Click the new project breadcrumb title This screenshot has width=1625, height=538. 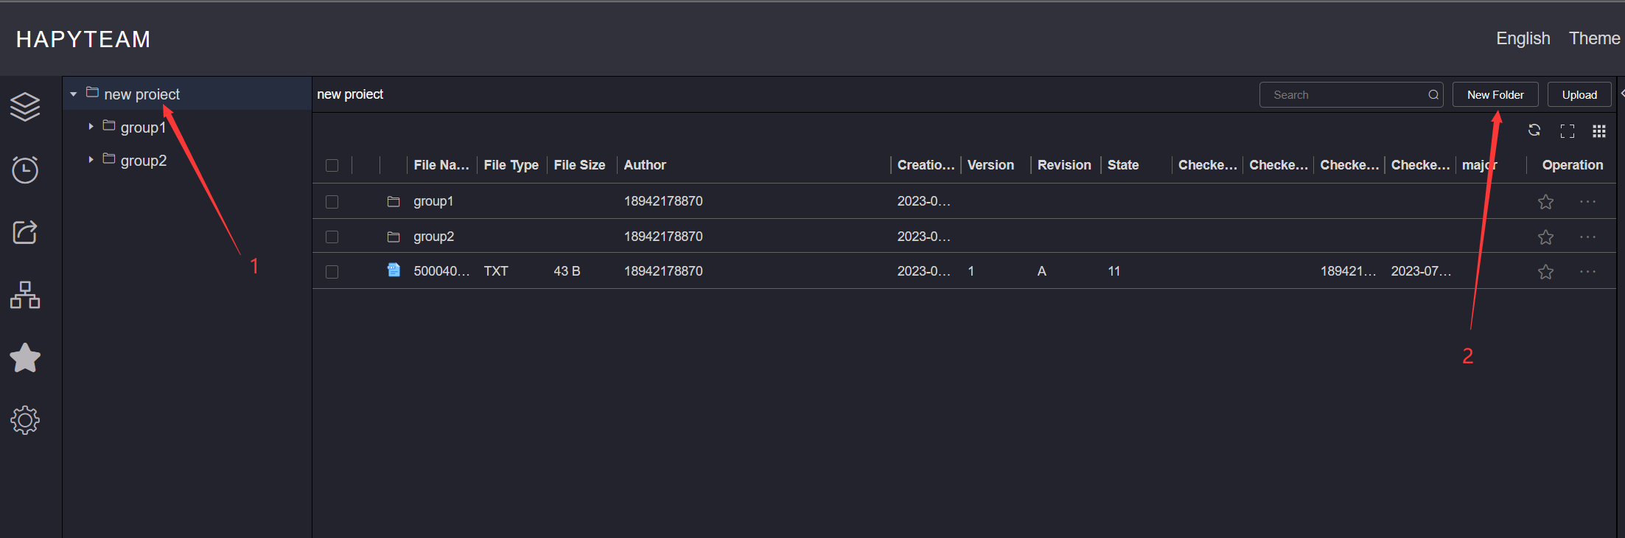click(350, 94)
